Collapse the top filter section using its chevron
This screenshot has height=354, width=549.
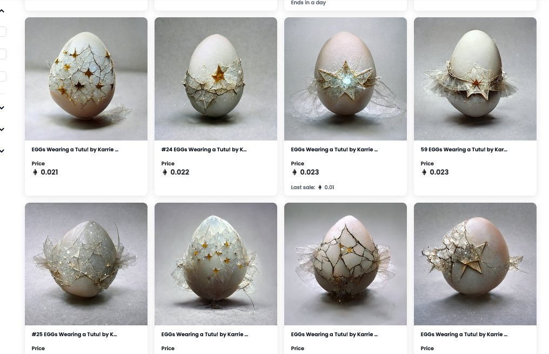pos(2,10)
